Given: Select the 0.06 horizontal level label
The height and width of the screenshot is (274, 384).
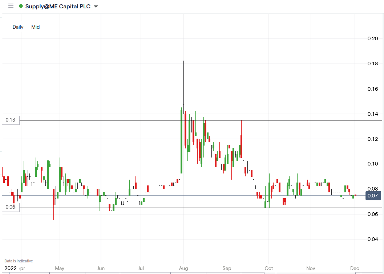Looking at the screenshot, I should (x=11, y=207).
